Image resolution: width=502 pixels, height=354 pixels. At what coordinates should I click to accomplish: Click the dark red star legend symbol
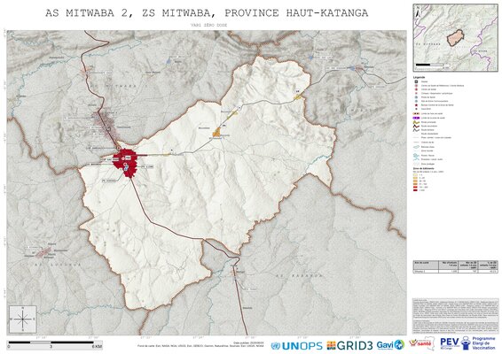pyautogui.click(x=416, y=105)
